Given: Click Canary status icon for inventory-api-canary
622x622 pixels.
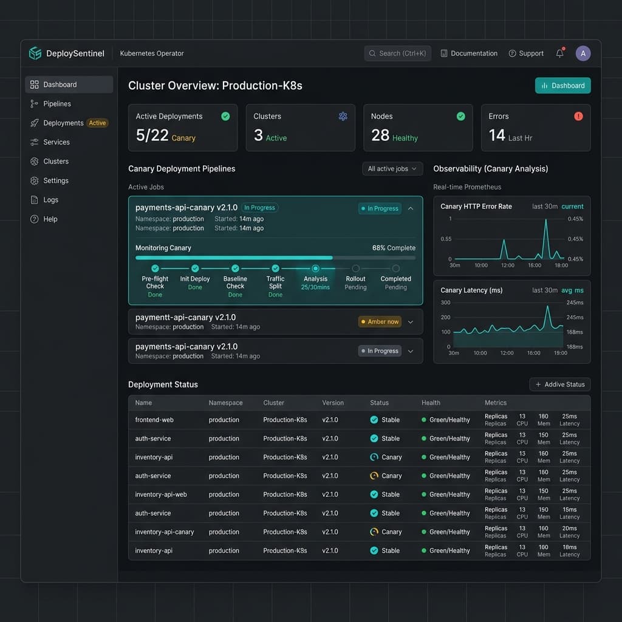Looking at the screenshot, I should point(374,532).
